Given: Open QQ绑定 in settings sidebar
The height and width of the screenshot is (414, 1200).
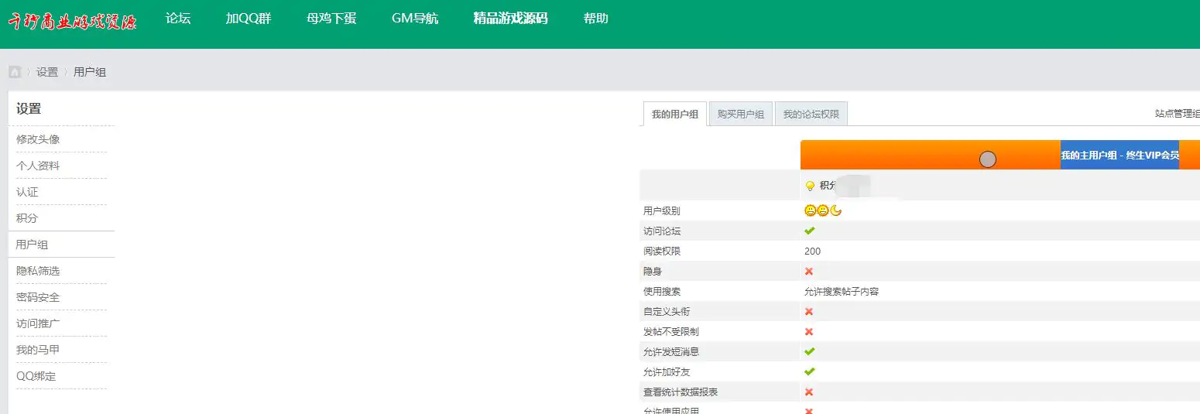Looking at the screenshot, I should point(36,376).
